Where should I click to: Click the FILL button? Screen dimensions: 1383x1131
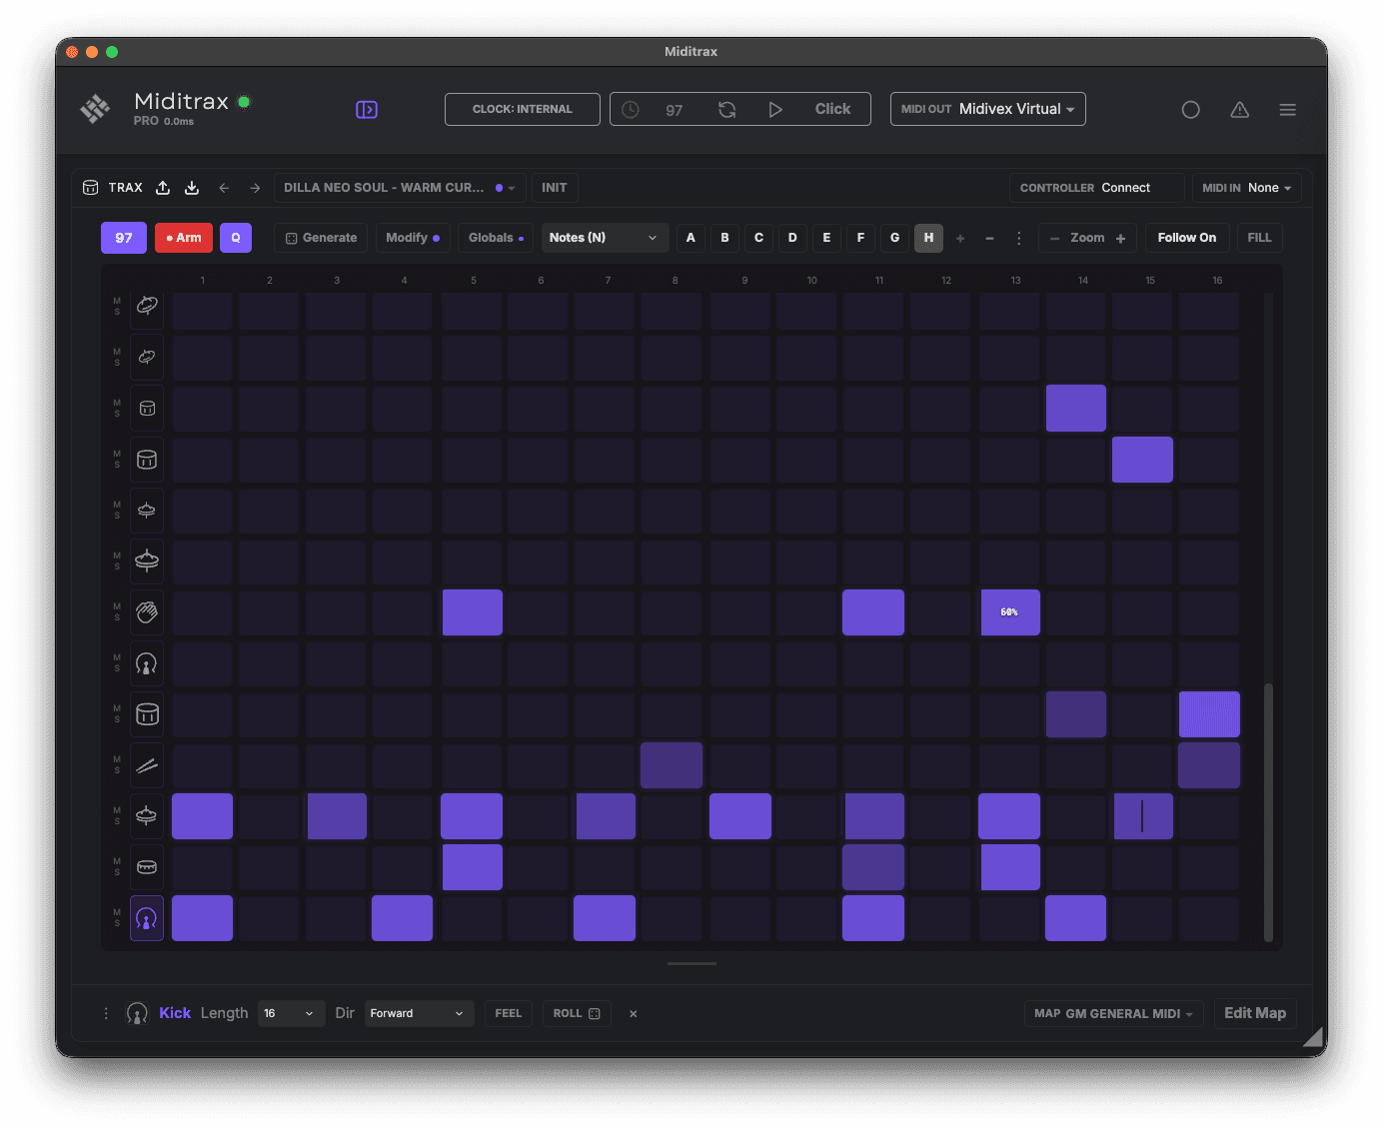click(x=1259, y=238)
